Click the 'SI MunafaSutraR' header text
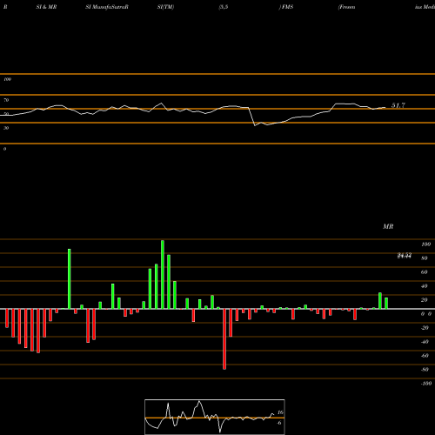This screenshot has width=435, height=435. (x=107, y=7)
